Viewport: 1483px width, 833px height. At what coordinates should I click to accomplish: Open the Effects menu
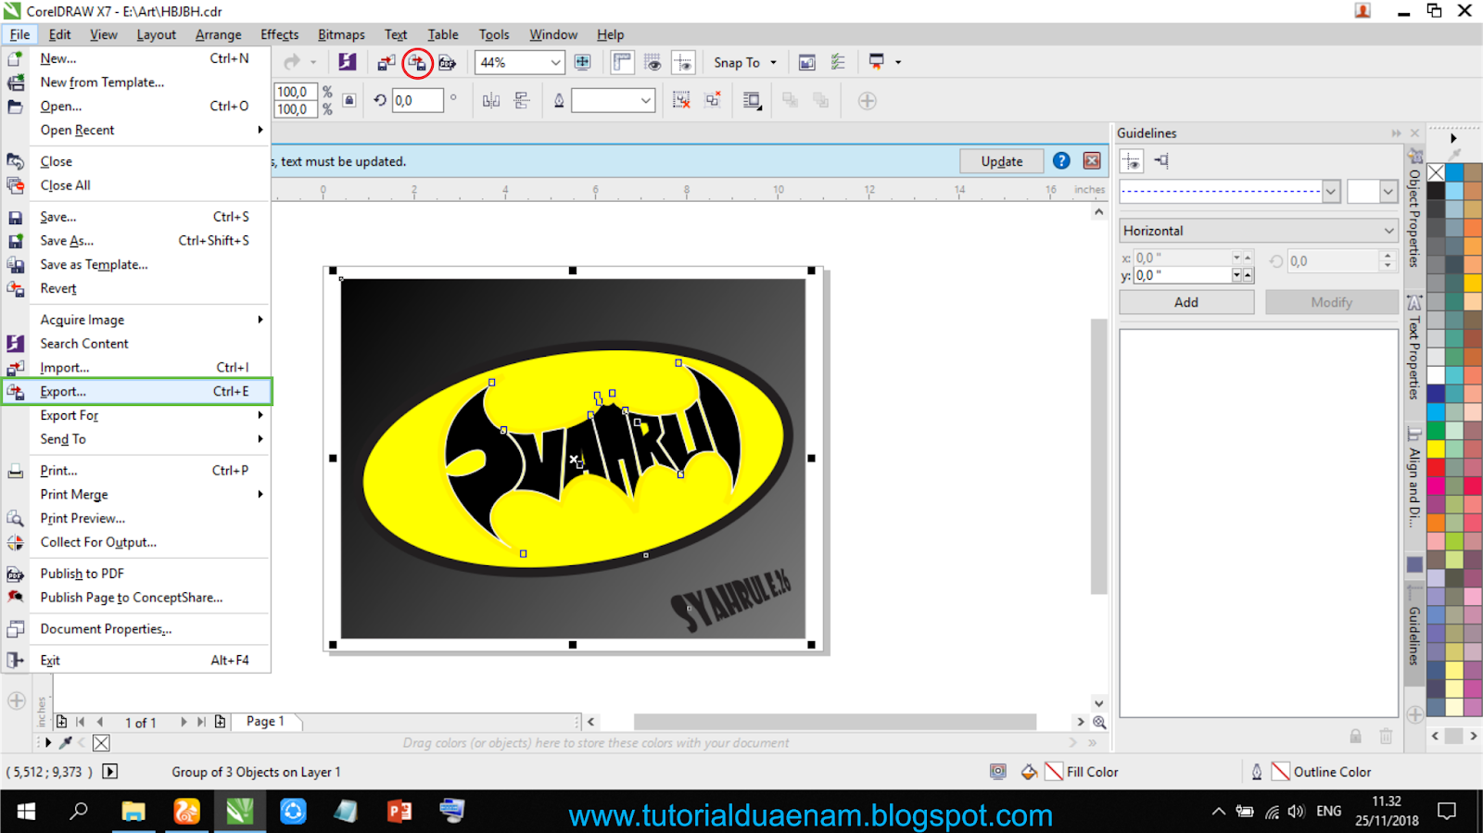(x=279, y=34)
